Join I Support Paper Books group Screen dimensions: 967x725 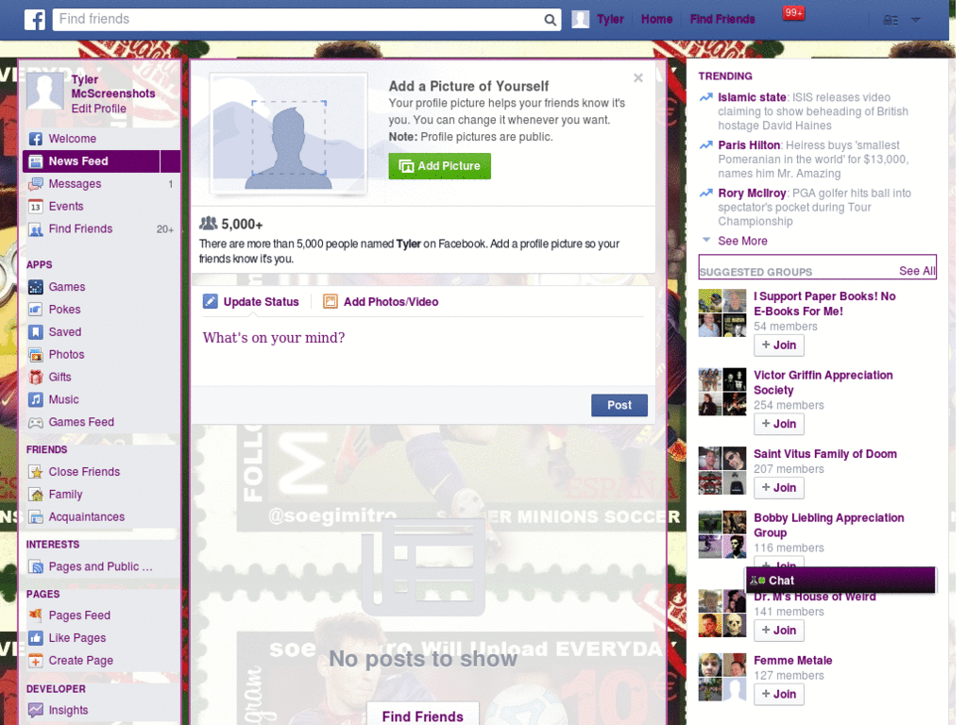tap(779, 346)
